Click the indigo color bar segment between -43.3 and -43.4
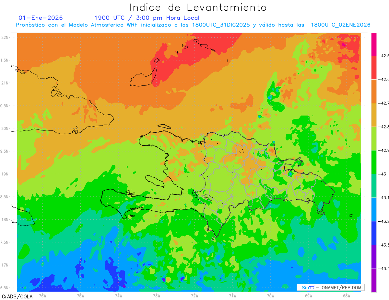Viewport: 389px width, 300px height. (374, 257)
